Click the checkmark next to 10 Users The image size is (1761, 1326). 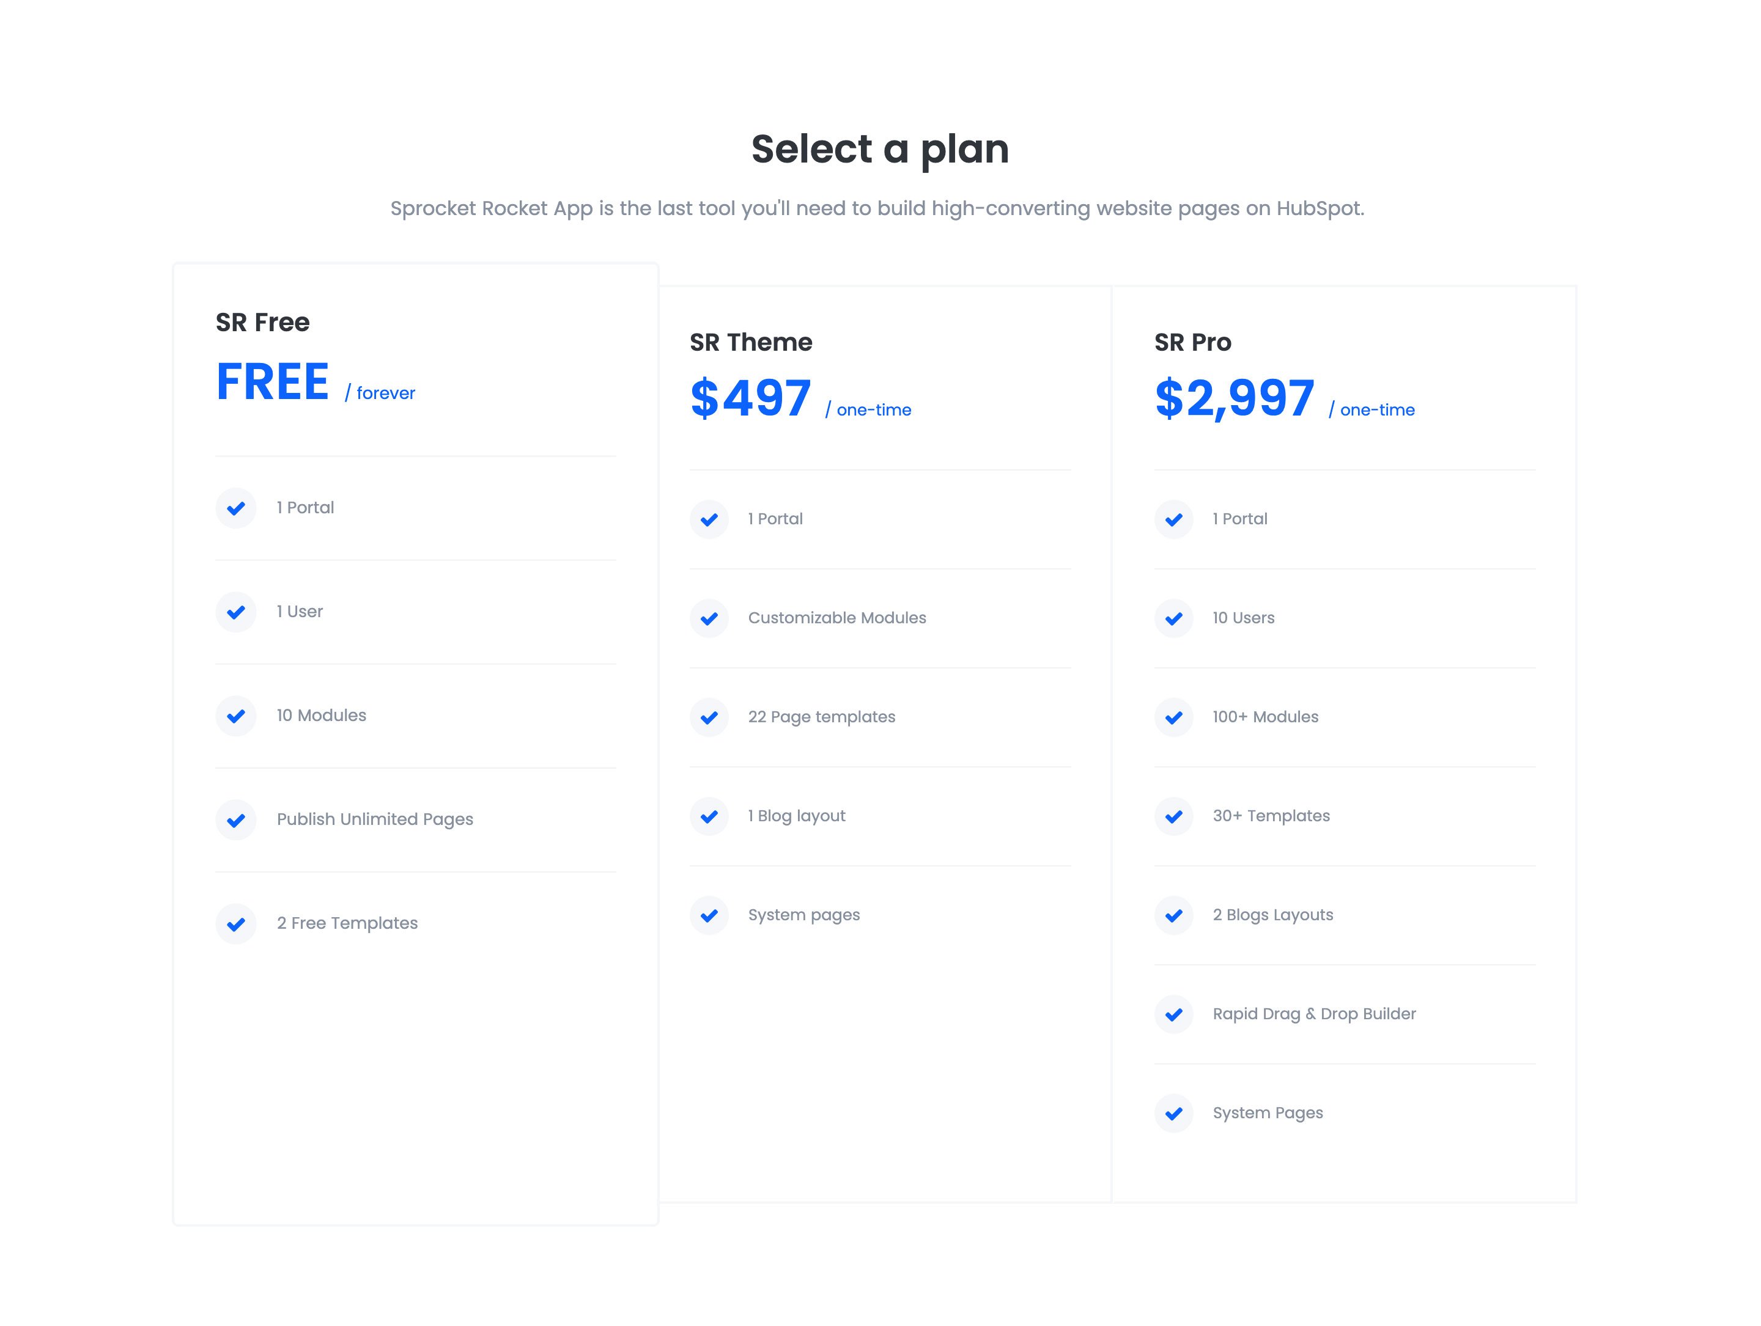[1173, 619]
